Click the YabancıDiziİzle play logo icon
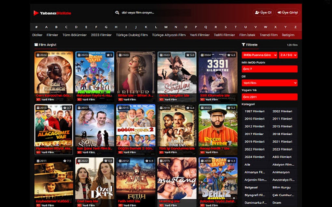Viewport: 332px width, 207px height. tap(36, 13)
